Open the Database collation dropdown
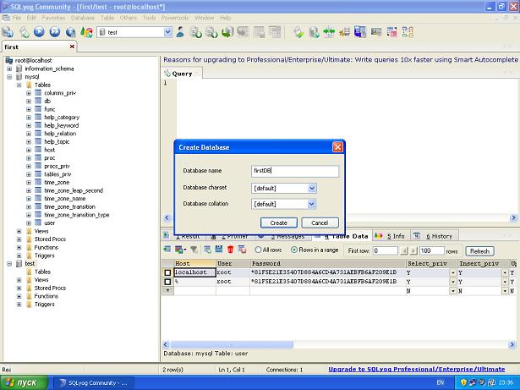The width and height of the screenshot is (520, 390). click(312, 204)
